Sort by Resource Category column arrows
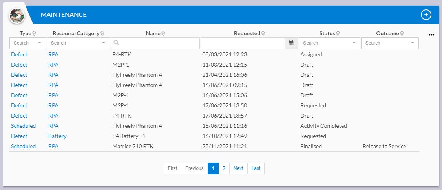 click(x=102, y=34)
